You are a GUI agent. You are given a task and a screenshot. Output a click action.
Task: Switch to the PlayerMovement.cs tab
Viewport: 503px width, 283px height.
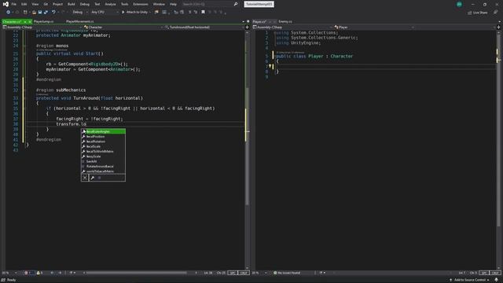coord(80,21)
